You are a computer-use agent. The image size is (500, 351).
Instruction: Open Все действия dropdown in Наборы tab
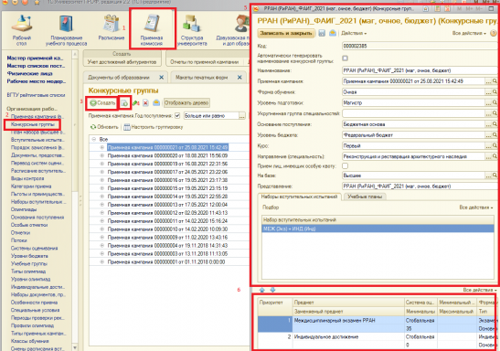pyautogui.click(x=476, y=207)
